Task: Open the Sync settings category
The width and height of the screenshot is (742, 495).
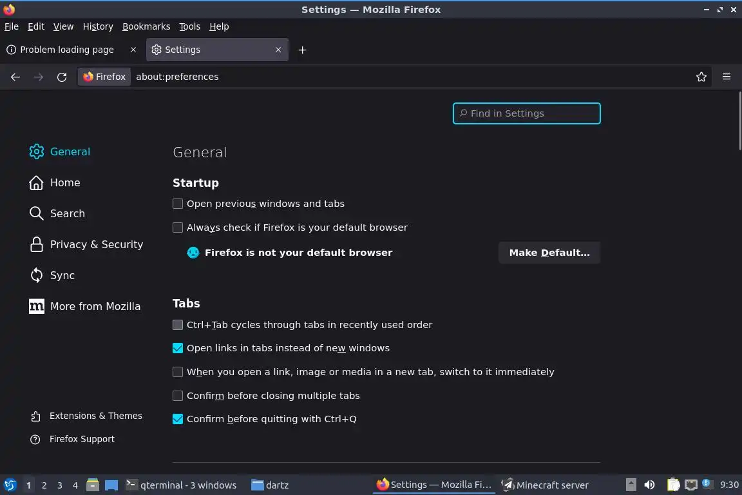Action: tap(52, 275)
